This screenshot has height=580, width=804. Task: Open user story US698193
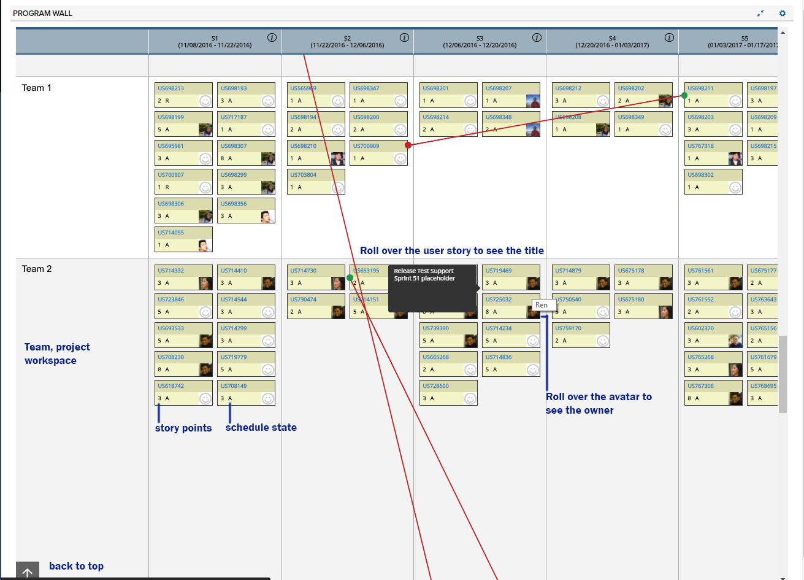tap(234, 88)
